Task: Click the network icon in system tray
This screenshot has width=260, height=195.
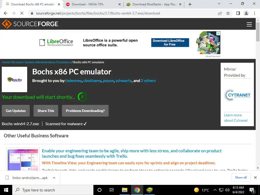Action: pos(221,190)
